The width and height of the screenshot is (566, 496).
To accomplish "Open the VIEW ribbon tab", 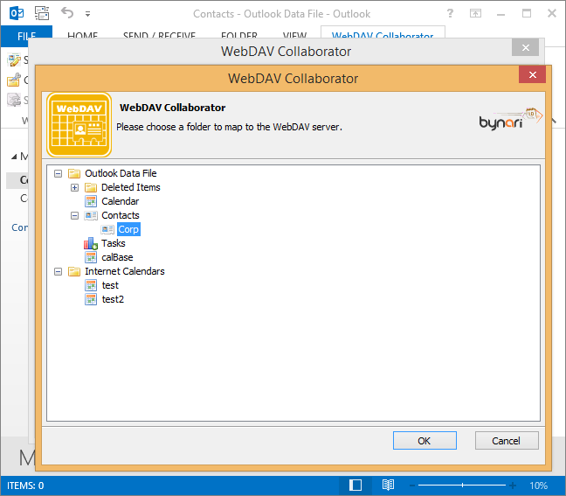I will point(294,36).
